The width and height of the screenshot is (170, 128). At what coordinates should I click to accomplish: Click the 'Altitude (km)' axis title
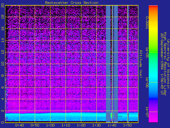pos(141,64)
